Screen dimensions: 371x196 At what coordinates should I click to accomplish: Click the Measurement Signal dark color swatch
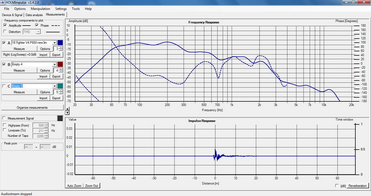60,118
